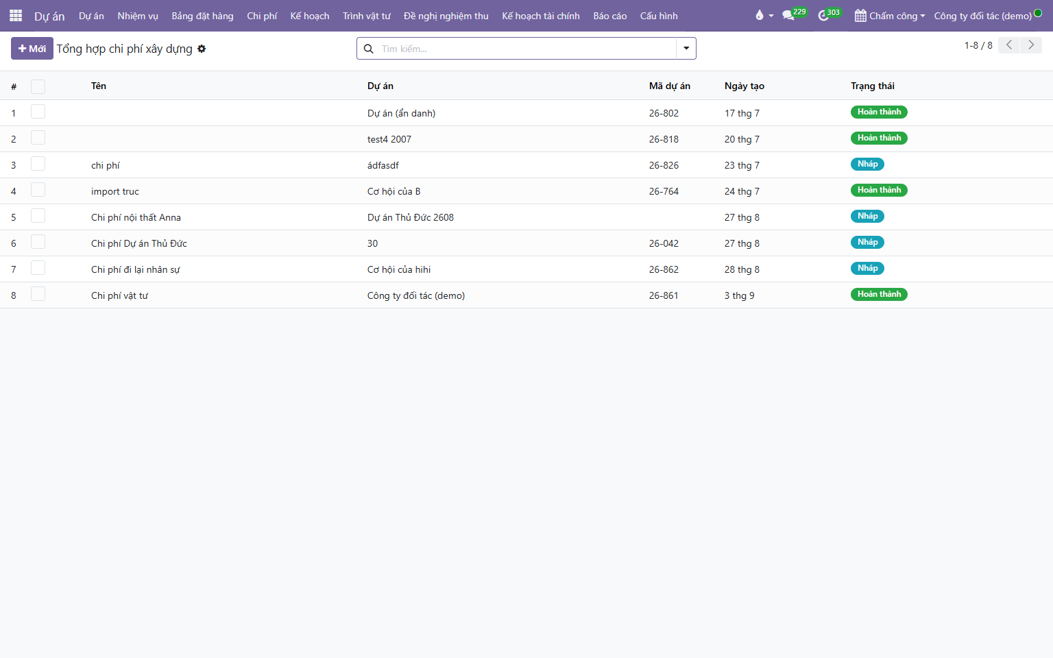
Task: Open the Kế hoạch menu
Action: [310, 16]
